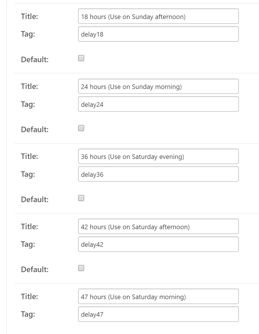
Task: Click the Tag label beside the delay47 field
Action: coord(28,314)
